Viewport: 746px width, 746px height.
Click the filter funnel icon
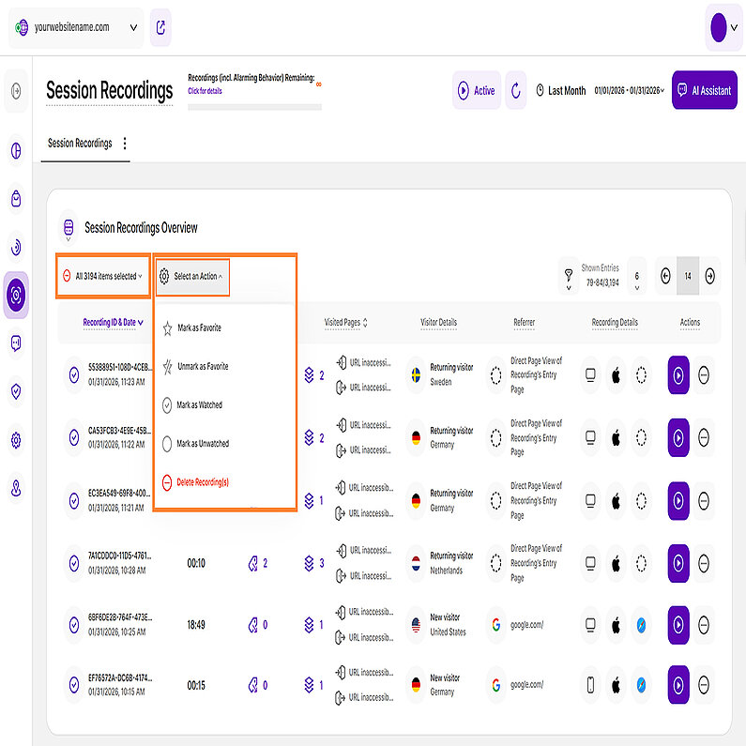click(569, 276)
